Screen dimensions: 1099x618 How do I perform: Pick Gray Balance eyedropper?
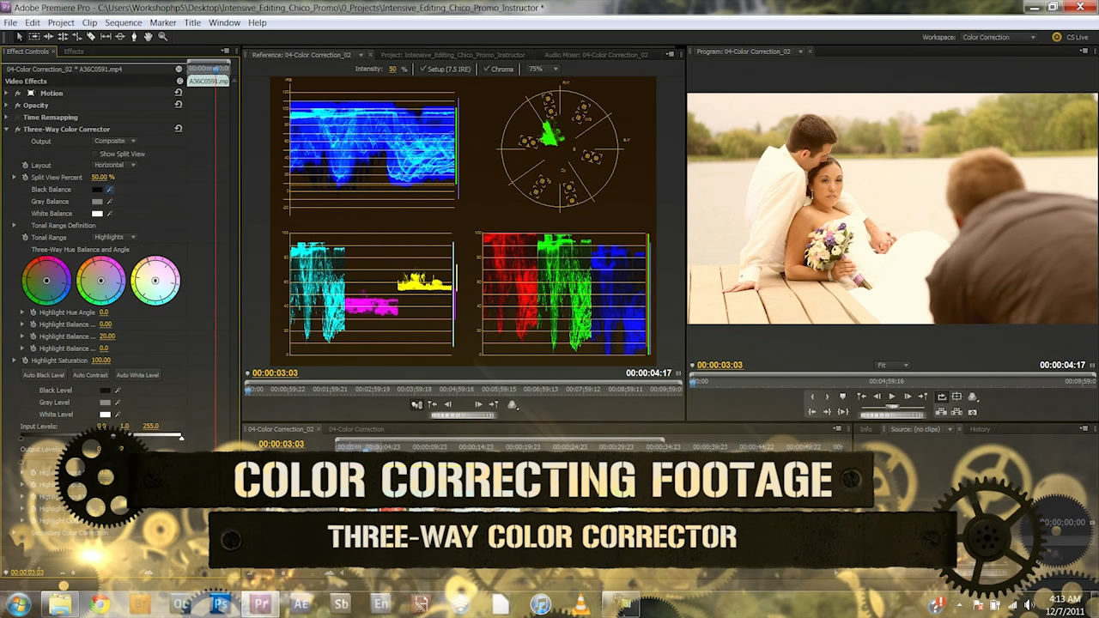coord(110,202)
